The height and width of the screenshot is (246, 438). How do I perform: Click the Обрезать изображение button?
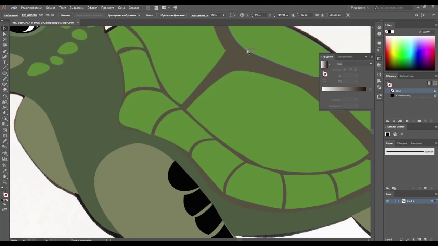pyautogui.click(x=172, y=15)
